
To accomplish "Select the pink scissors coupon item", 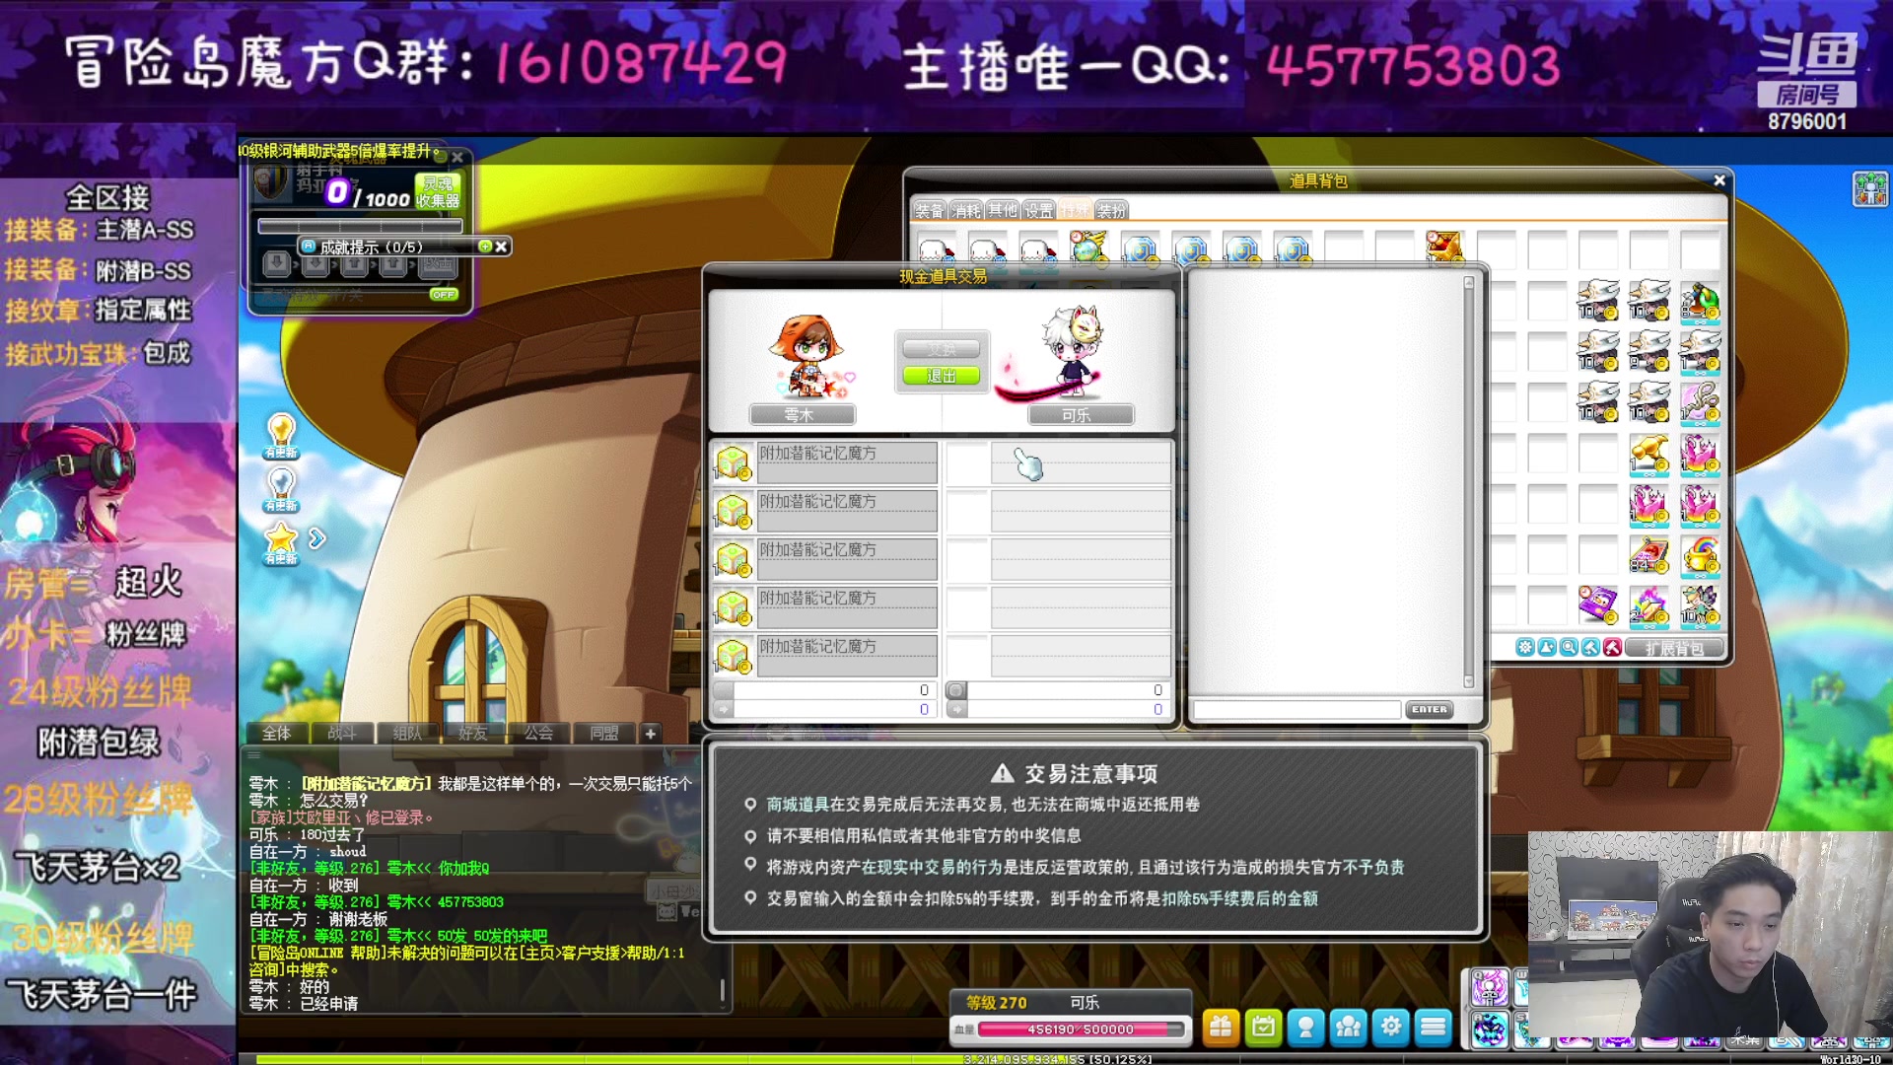I will (1700, 402).
